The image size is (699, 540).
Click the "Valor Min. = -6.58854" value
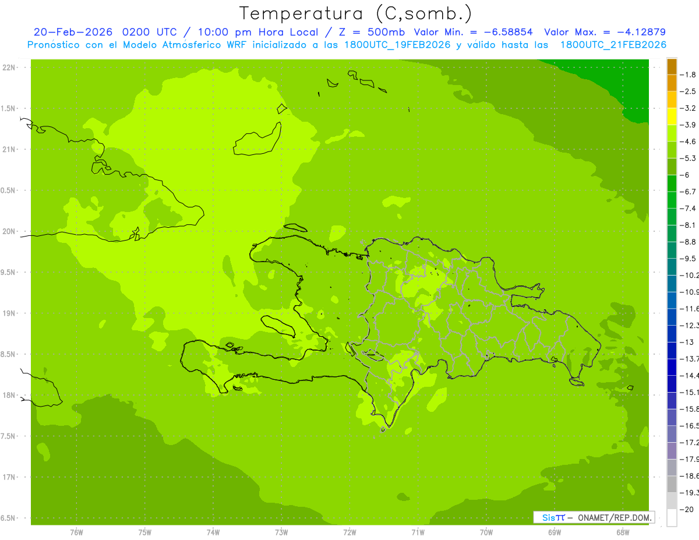pos(473,32)
